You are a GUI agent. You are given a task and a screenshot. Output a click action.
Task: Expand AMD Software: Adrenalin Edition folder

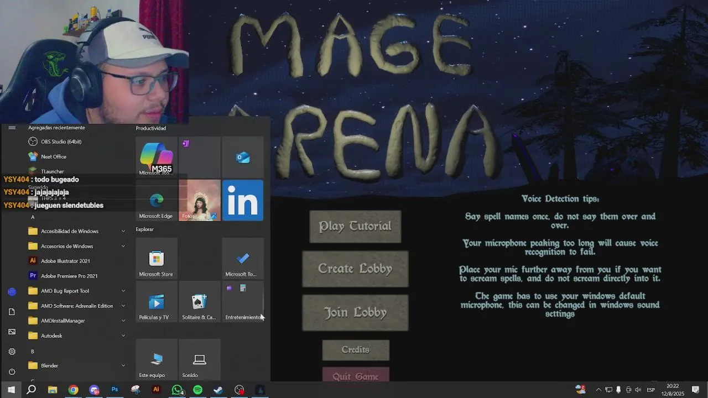[x=77, y=306]
